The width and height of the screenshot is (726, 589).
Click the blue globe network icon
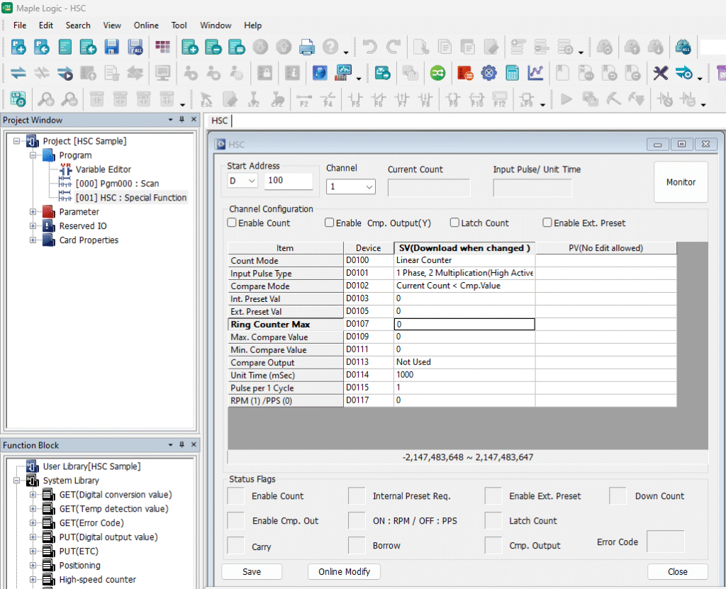tap(320, 73)
